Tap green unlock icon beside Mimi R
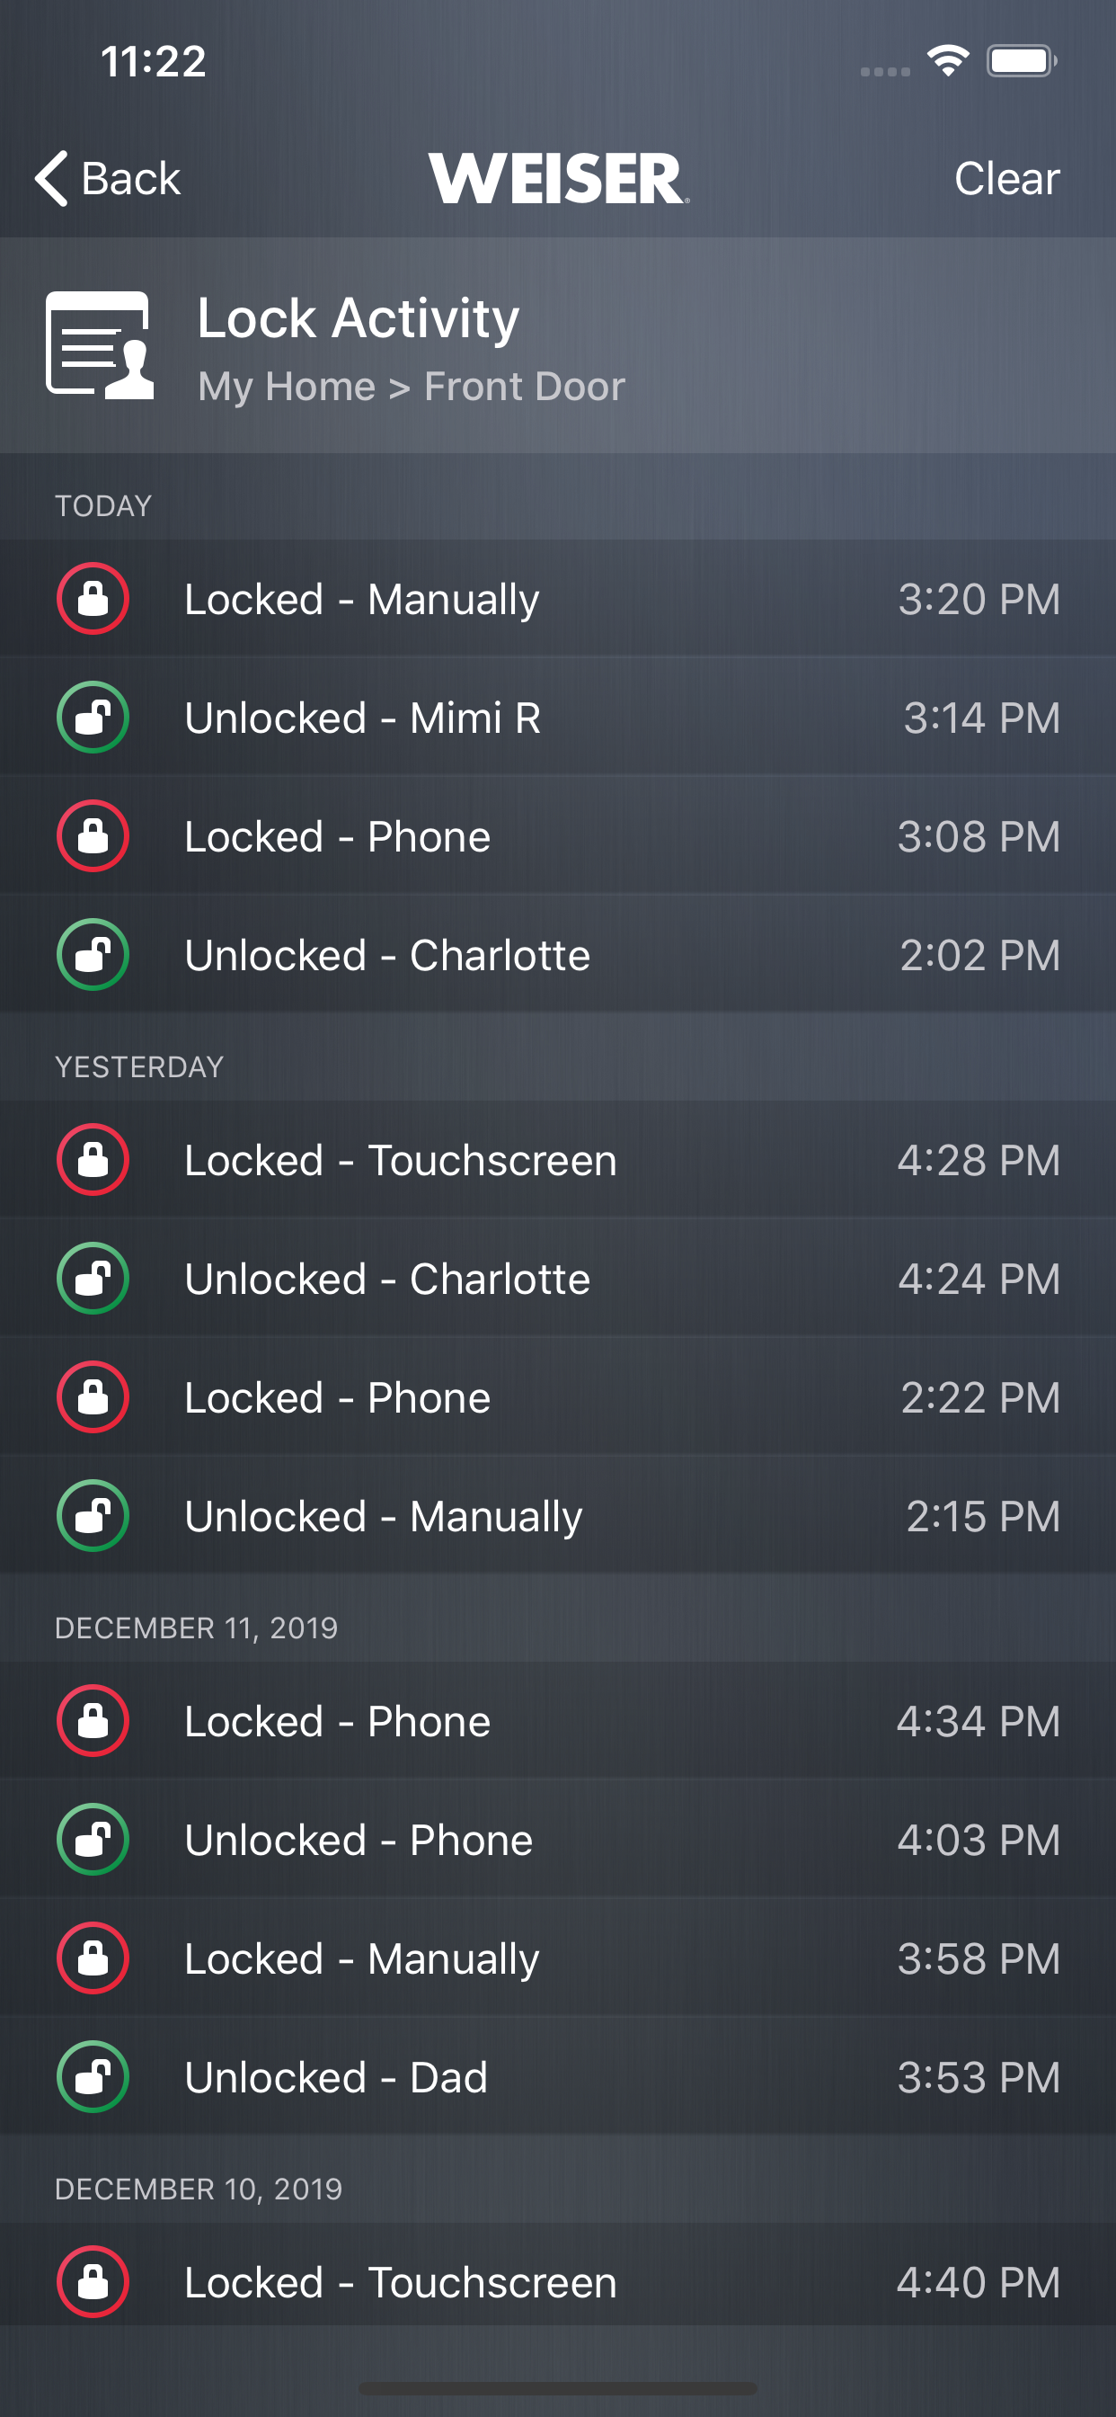This screenshot has height=2417, width=1116. (93, 718)
